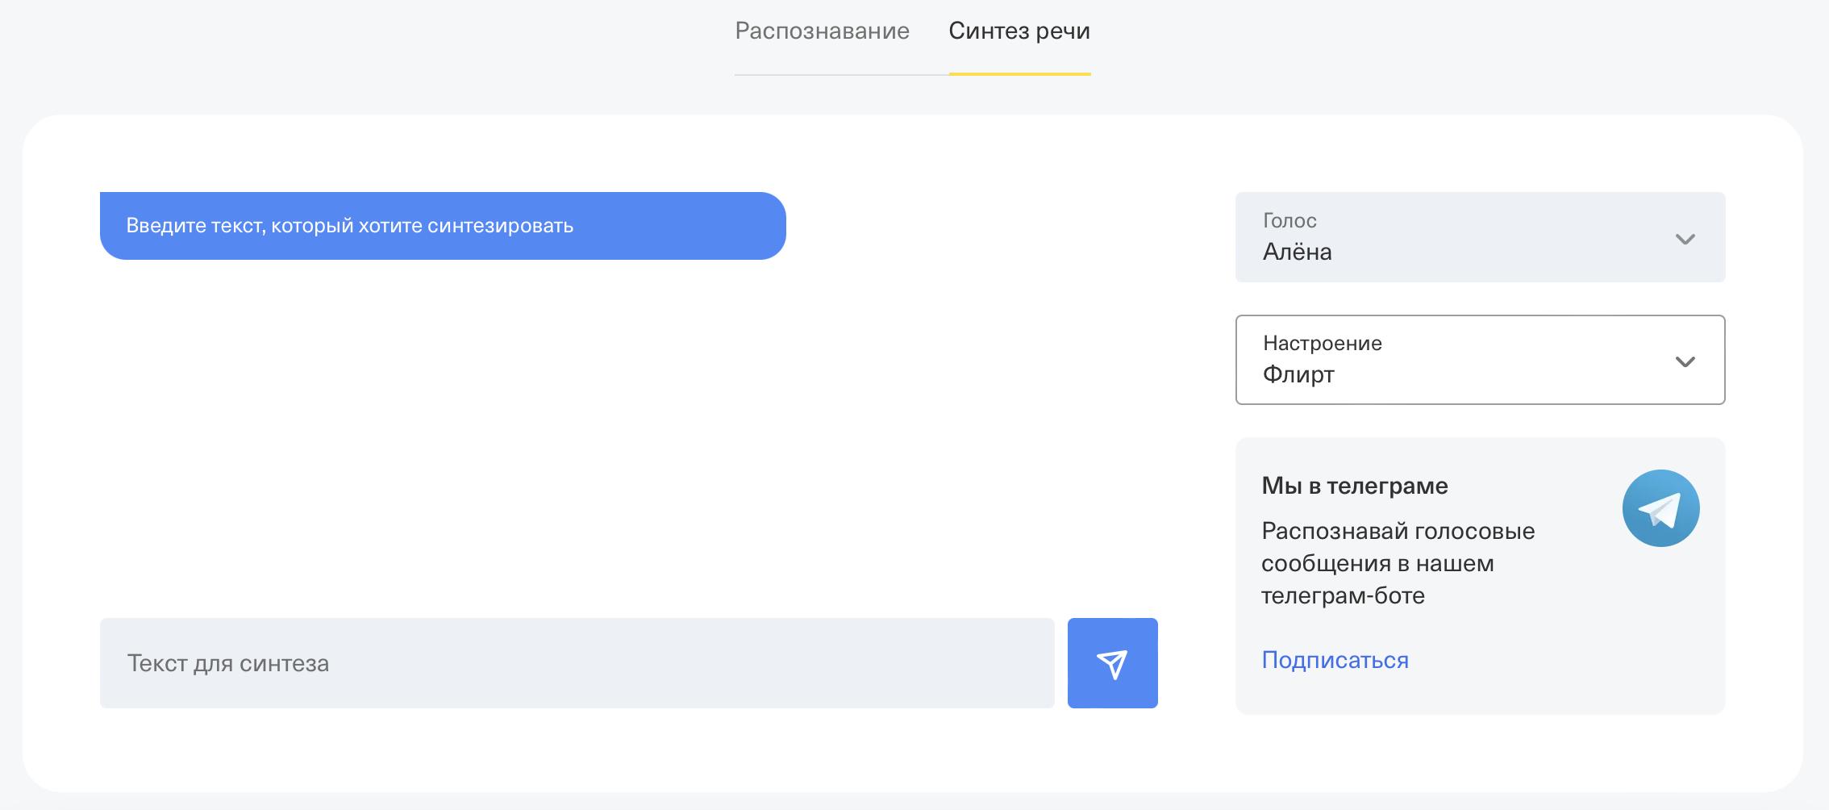
Task: Click the selected mood value Флирт
Action: 1298,374
